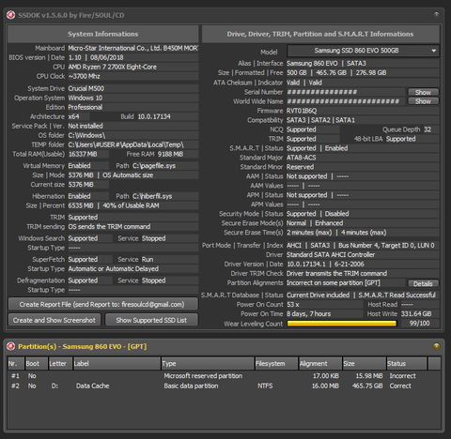Screen dimensions: 451x439
Task: Select Microsoft reserved partition row
Action: 224,376
